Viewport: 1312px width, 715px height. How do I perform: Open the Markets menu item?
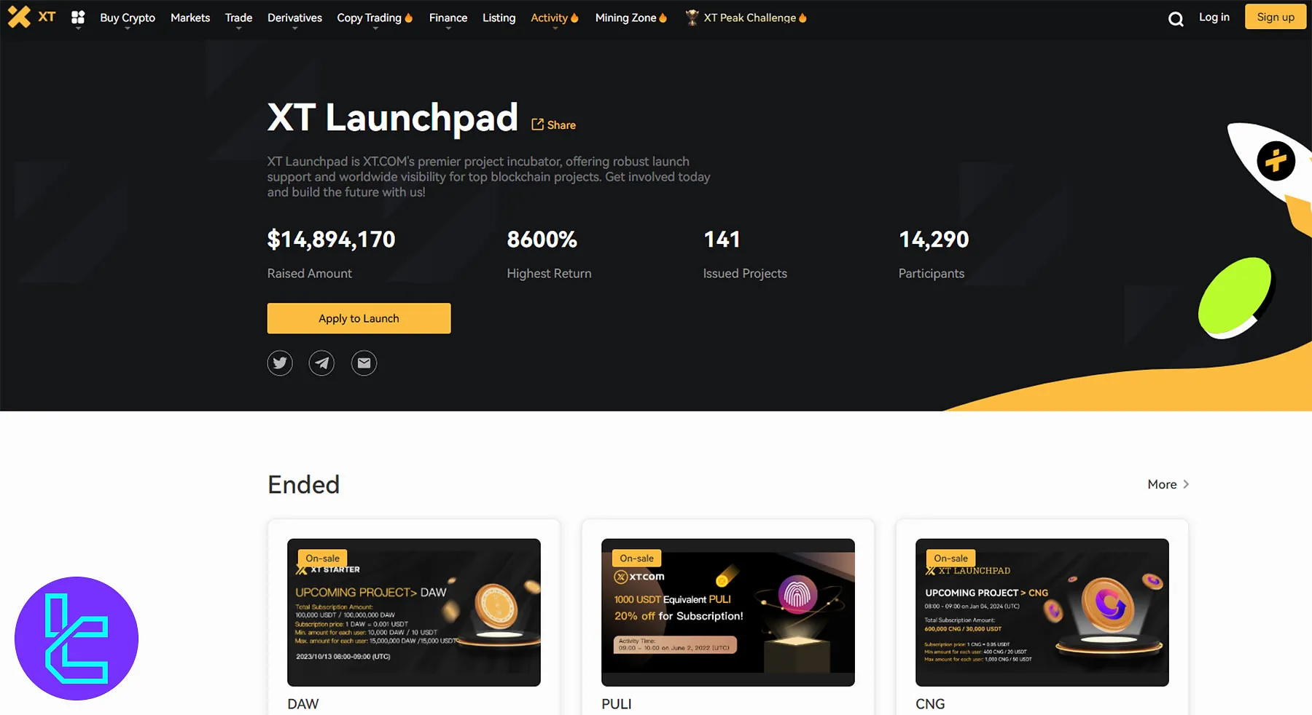tap(190, 17)
